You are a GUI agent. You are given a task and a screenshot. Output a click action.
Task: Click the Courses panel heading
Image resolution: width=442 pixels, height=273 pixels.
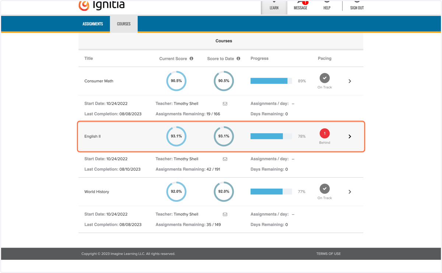click(x=224, y=41)
